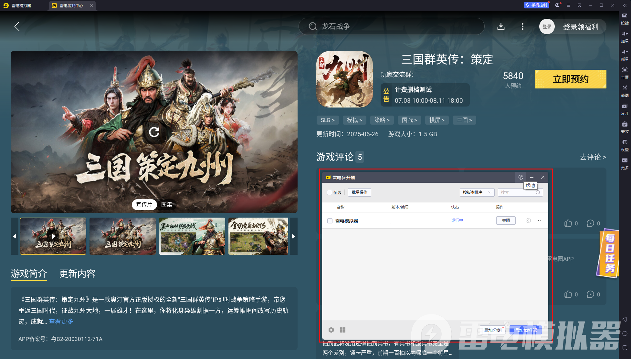Check the 雷电模拟器 row checkbox

[330, 221]
